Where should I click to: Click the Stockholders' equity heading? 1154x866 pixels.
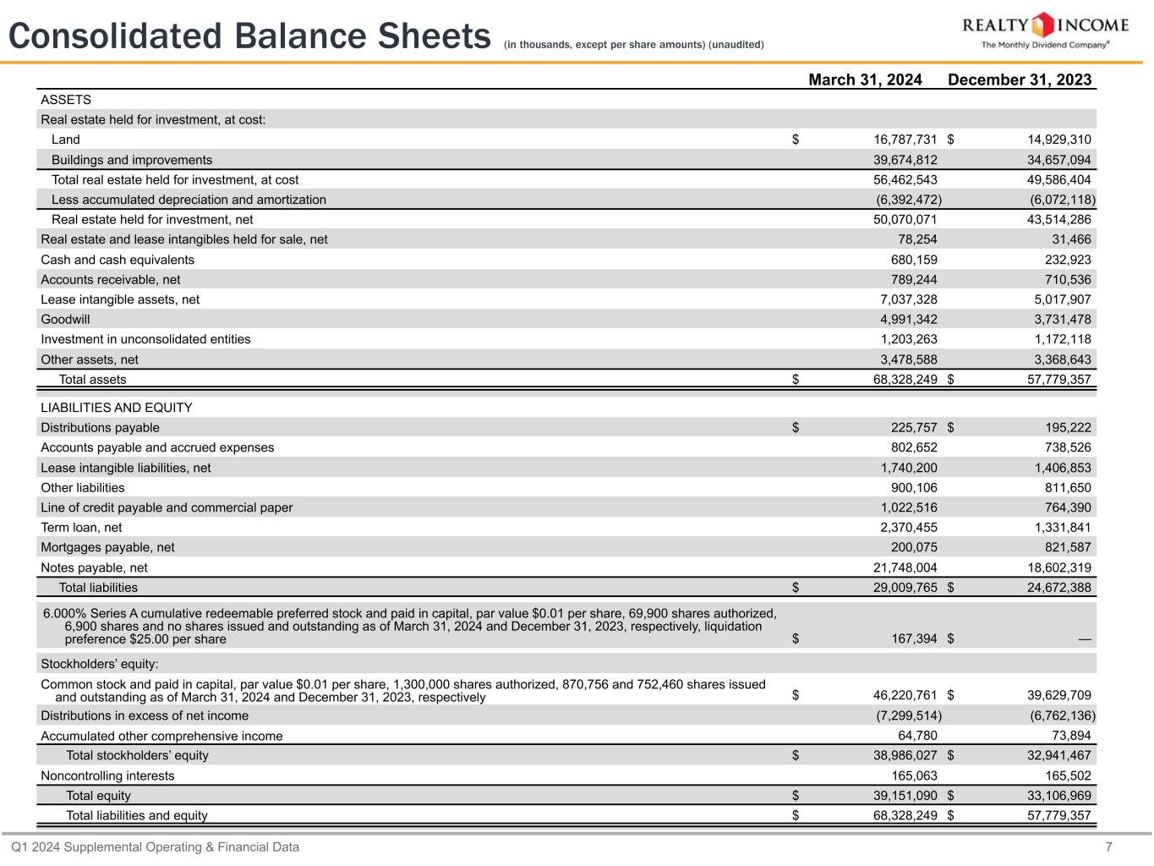coord(100,664)
